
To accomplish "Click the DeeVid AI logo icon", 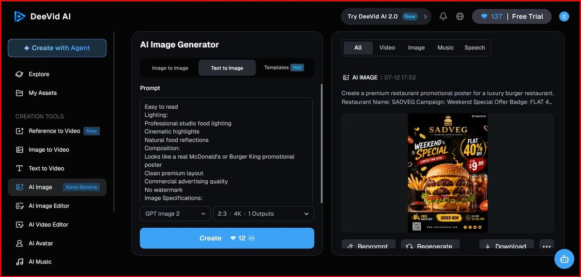I will 19,16.
